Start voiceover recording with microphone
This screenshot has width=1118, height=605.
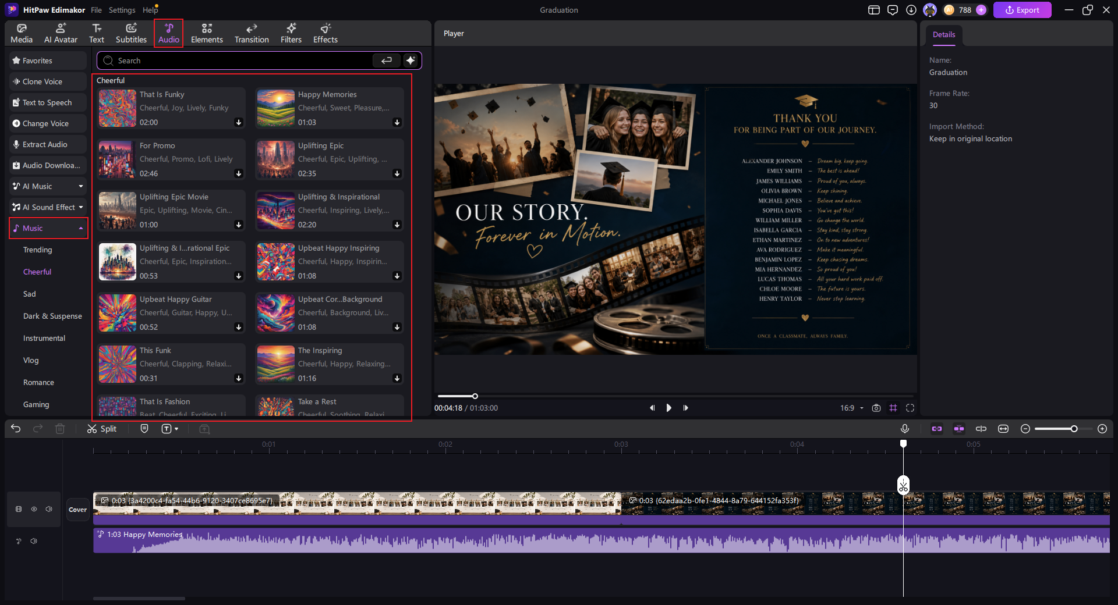pyautogui.click(x=905, y=429)
